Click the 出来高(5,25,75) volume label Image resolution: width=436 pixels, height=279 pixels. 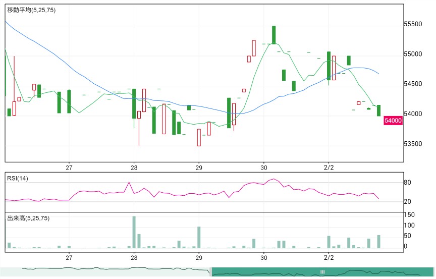tap(28, 218)
